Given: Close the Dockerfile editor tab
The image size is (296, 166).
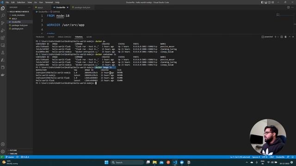Looking at the screenshot, I should pyautogui.click(x=68, y=7).
